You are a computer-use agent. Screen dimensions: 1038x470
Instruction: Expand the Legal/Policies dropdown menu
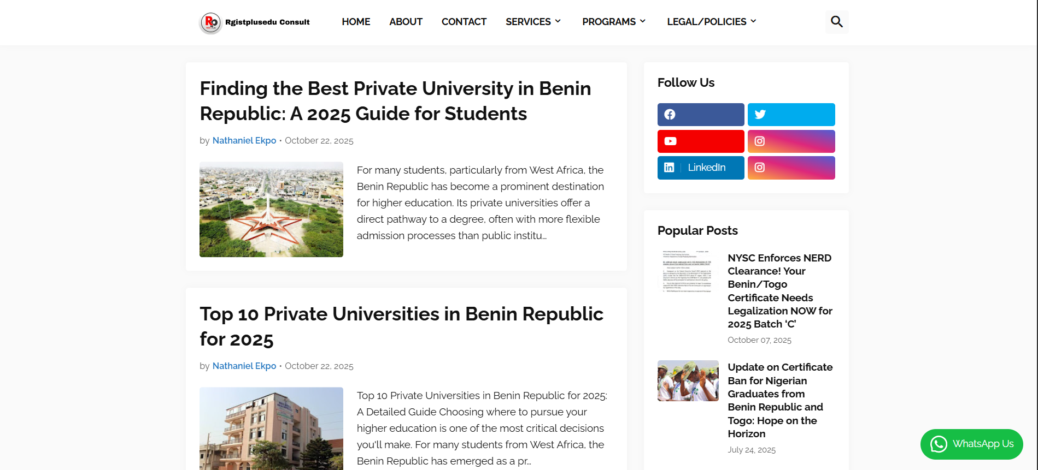pos(711,22)
